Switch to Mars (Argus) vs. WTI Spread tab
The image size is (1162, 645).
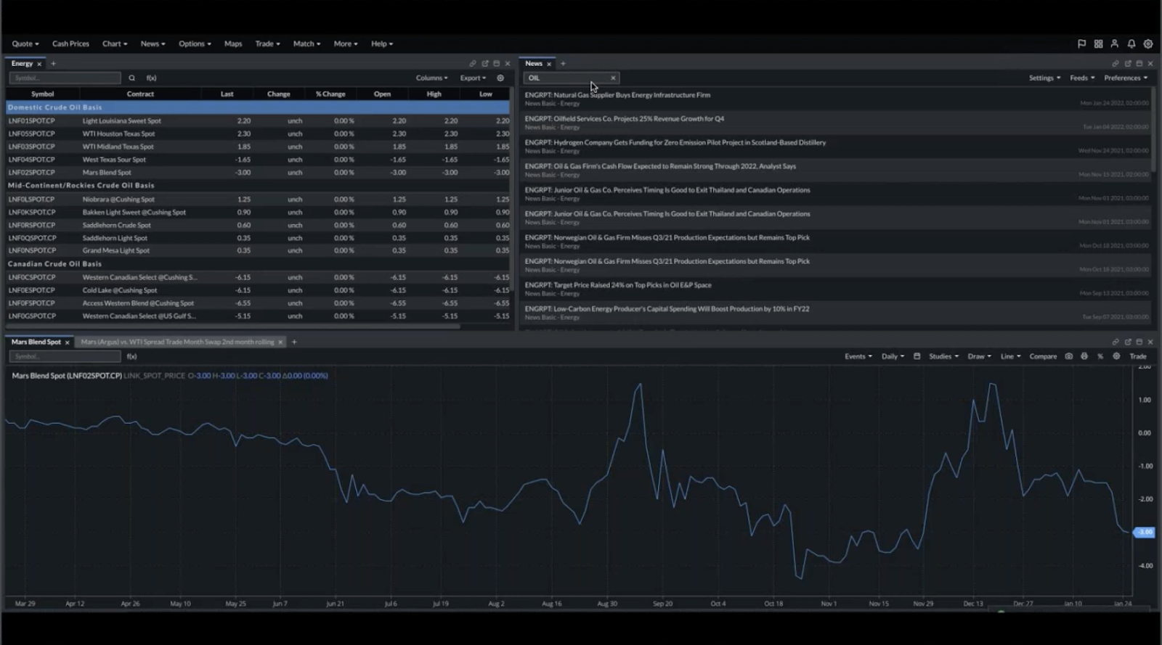(x=177, y=342)
